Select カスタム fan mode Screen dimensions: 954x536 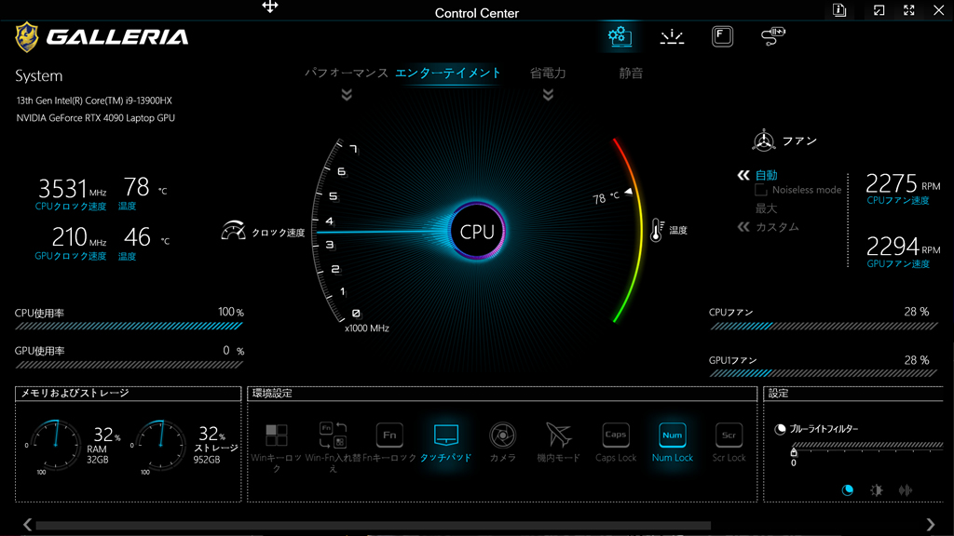pyautogui.click(x=778, y=227)
